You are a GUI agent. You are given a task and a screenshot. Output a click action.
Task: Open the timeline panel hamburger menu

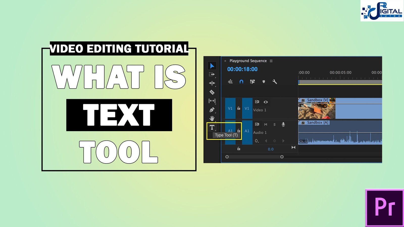(x=271, y=61)
